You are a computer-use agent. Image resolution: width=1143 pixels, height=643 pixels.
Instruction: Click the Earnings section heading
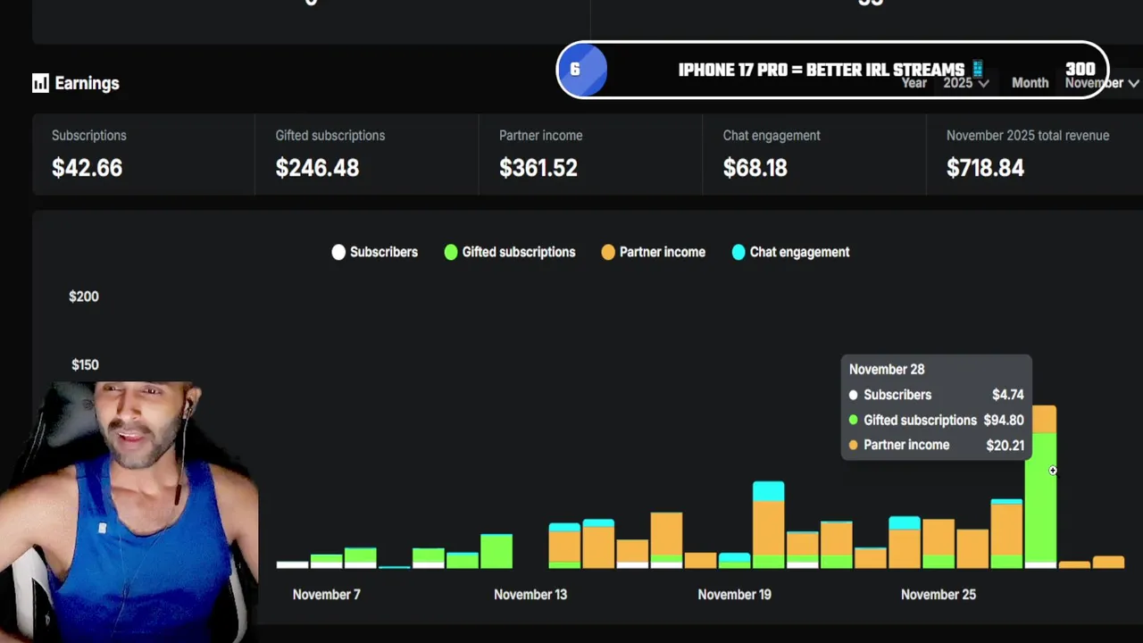click(x=87, y=83)
